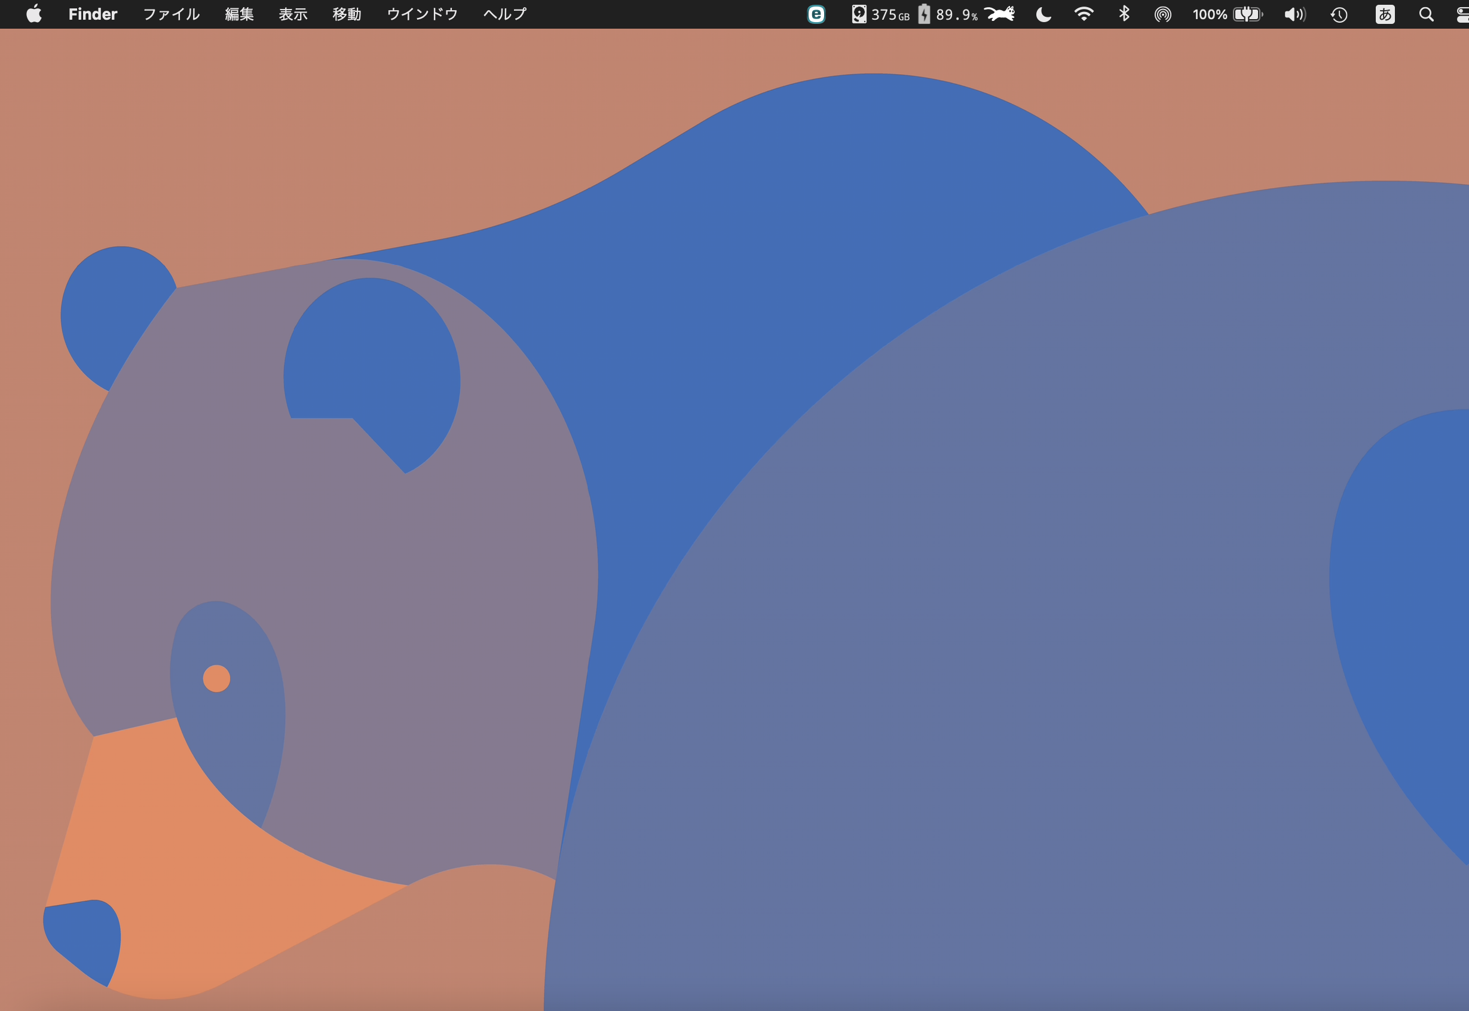Image resolution: width=1469 pixels, height=1011 pixels.
Task: Open the AirDrop menu bar icon
Action: [1162, 14]
